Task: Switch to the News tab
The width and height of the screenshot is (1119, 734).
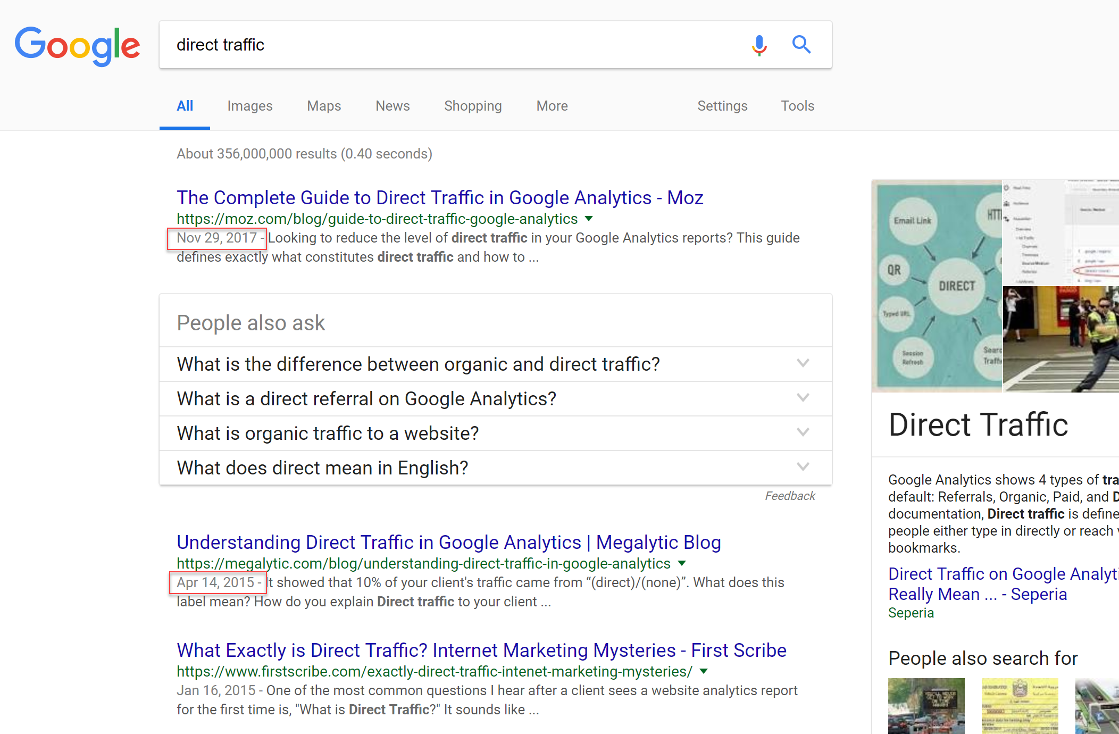Action: (x=393, y=106)
